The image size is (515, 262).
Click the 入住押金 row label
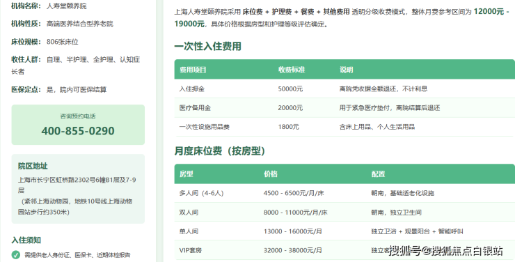coord(192,88)
